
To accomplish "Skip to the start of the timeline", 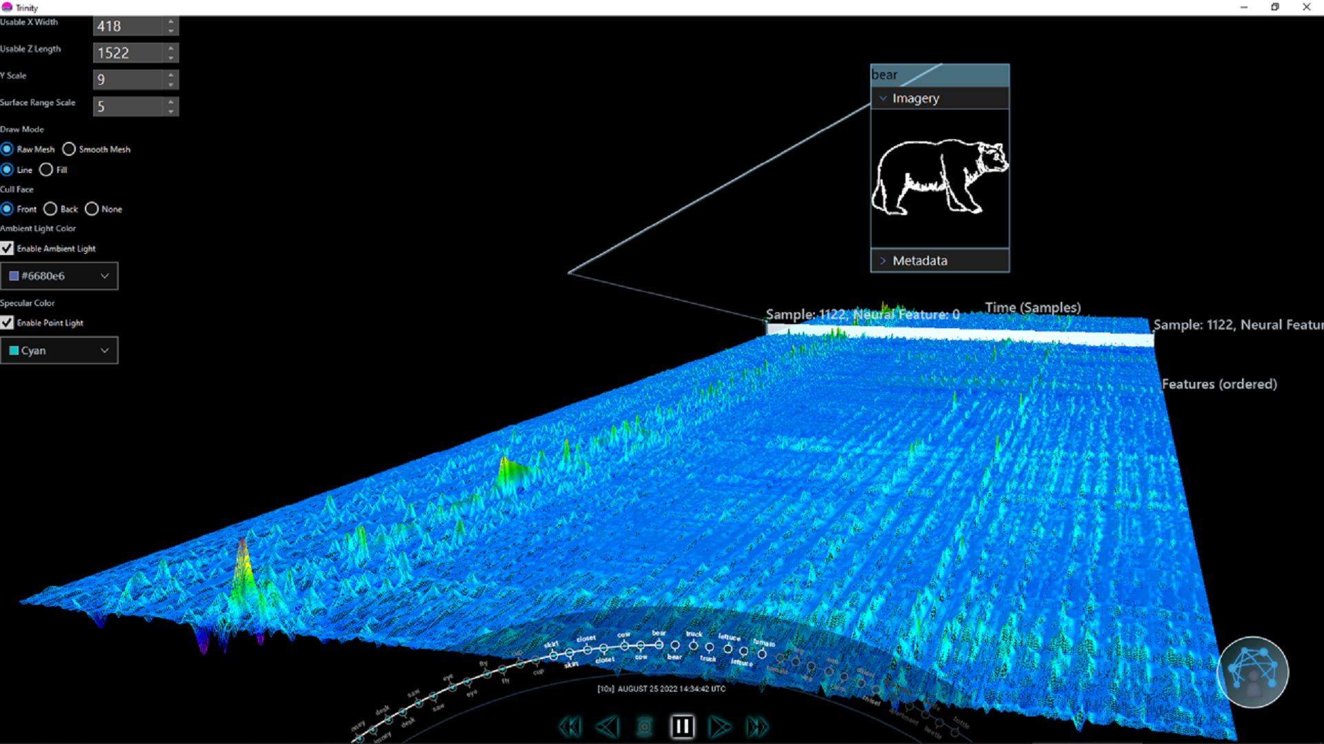I will point(570,727).
